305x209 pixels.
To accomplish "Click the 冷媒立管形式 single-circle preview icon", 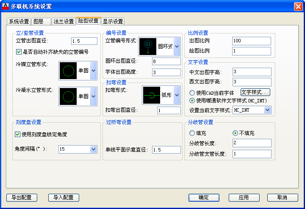I will pyautogui.click(x=68, y=71).
